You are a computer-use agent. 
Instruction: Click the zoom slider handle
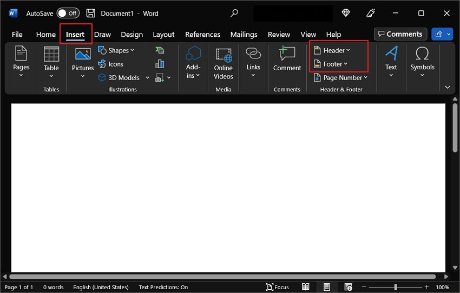[x=396, y=287]
